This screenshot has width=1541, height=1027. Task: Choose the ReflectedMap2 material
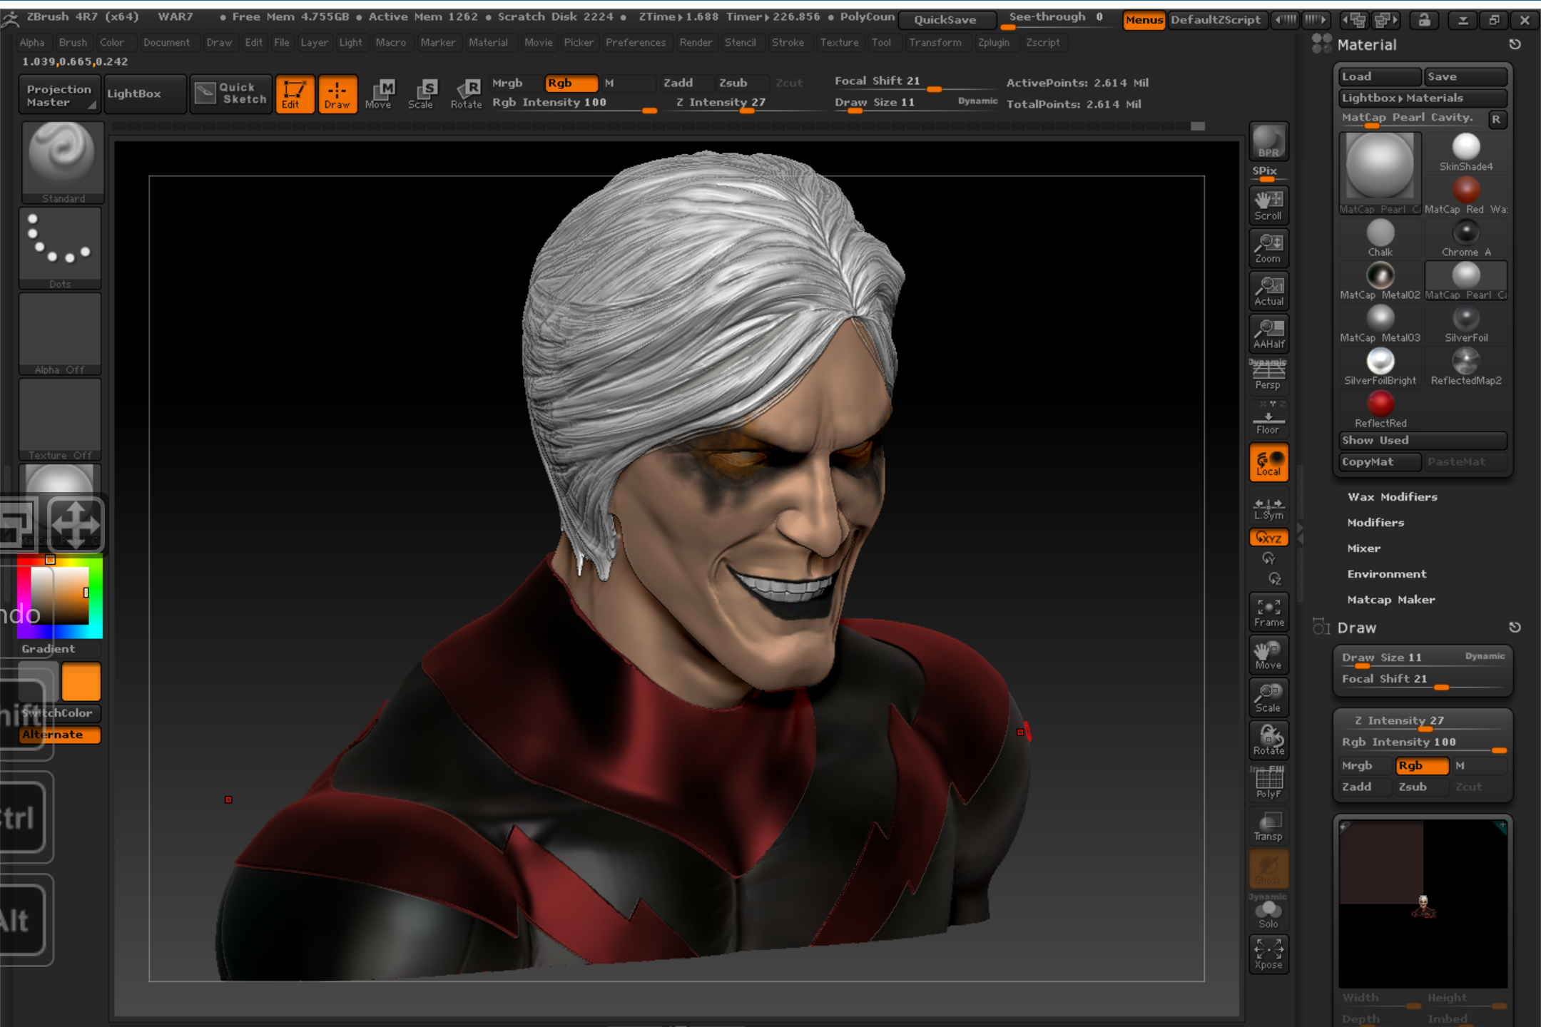click(x=1465, y=367)
